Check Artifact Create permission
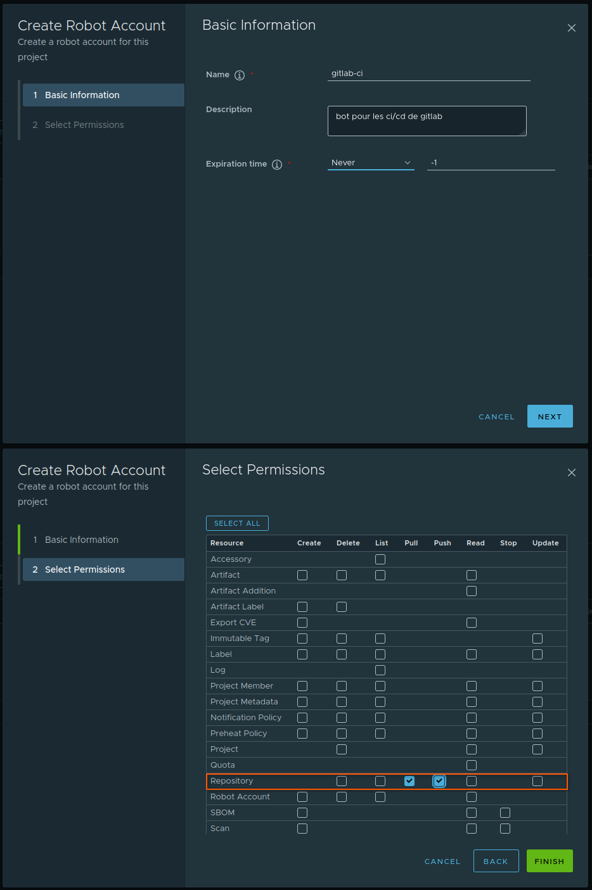Image resolution: width=592 pixels, height=890 pixels. point(302,575)
